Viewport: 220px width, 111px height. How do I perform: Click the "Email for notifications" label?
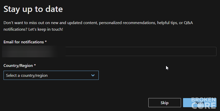pos(25,42)
